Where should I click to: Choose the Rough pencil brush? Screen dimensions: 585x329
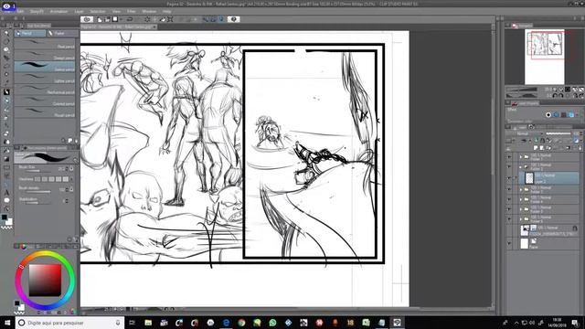45,112
